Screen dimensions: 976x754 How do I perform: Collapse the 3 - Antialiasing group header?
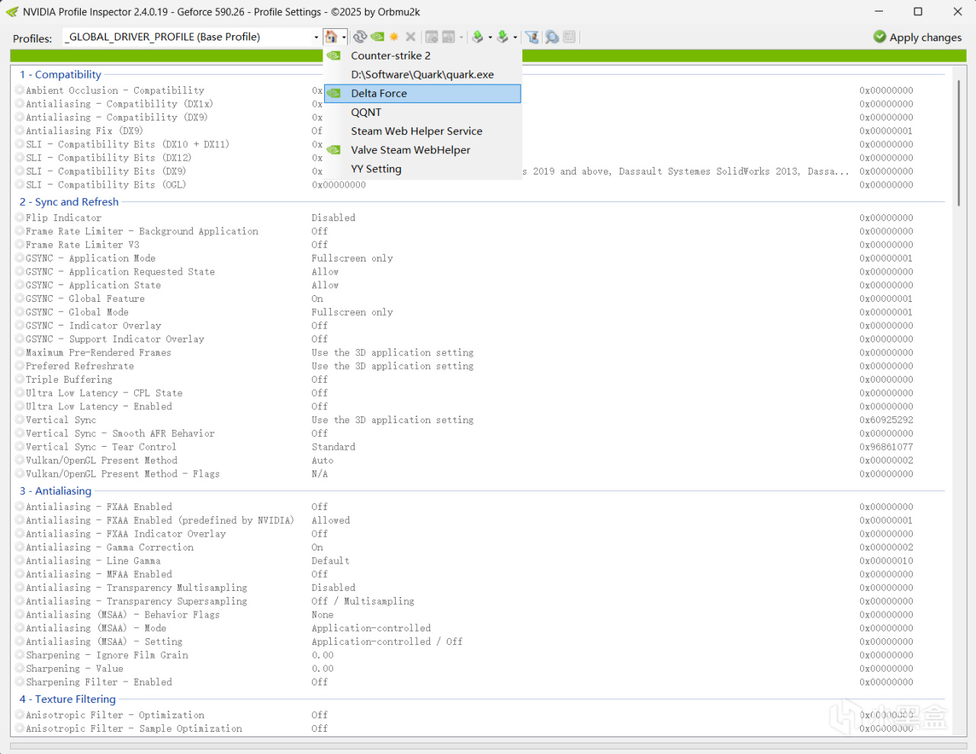tap(56, 491)
